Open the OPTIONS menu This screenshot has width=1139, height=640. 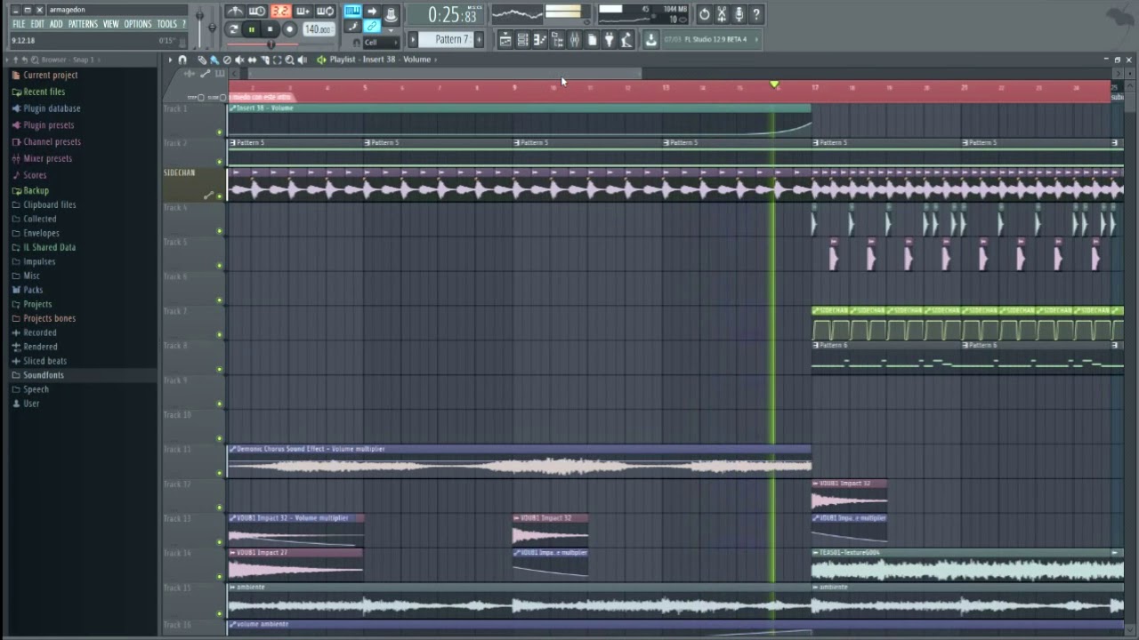pyautogui.click(x=137, y=24)
